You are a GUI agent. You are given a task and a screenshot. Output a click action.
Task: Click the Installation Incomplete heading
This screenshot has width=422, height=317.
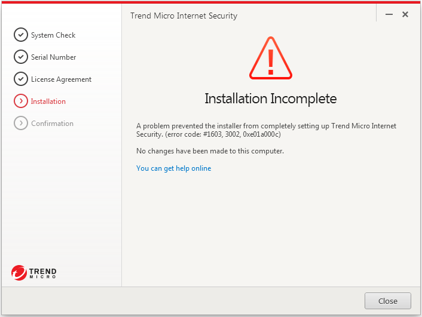pos(271,99)
